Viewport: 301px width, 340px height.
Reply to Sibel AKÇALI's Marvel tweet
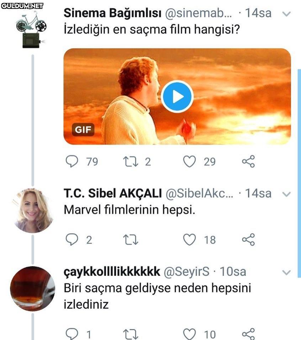[x=72, y=240]
